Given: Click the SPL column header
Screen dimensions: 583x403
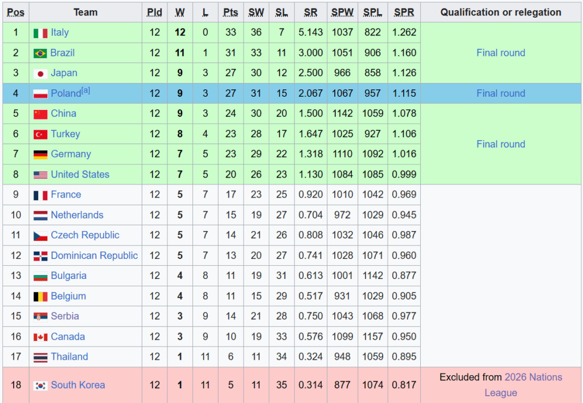Looking at the screenshot, I should click(x=372, y=13).
